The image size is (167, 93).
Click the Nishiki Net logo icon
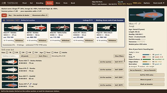[4, 20]
